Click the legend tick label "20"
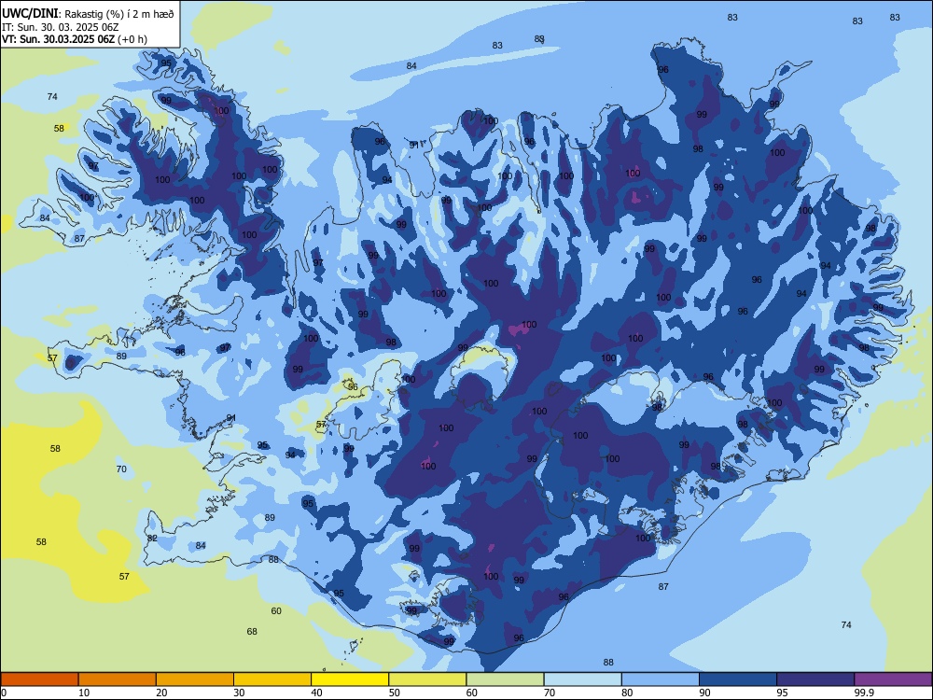This screenshot has height=700, width=933. pyautogui.click(x=161, y=693)
